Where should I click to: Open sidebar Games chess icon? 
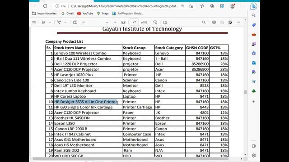[254, 44]
